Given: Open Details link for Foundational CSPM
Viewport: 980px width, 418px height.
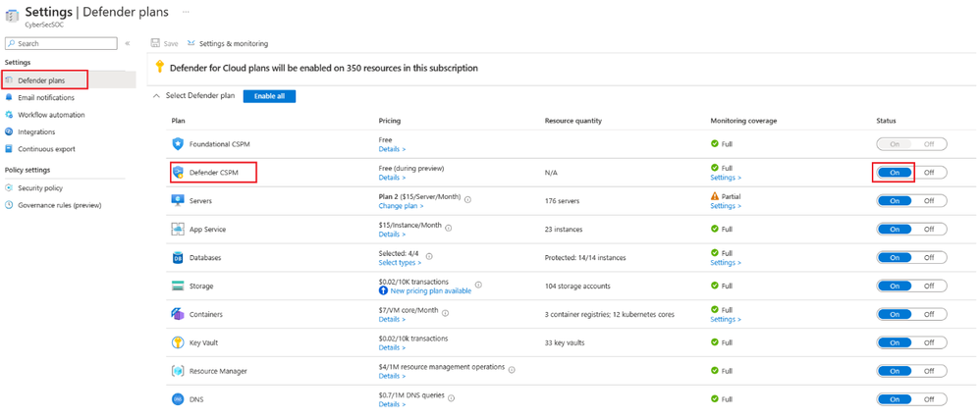Looking at the screenshot, I should (392, 150).
